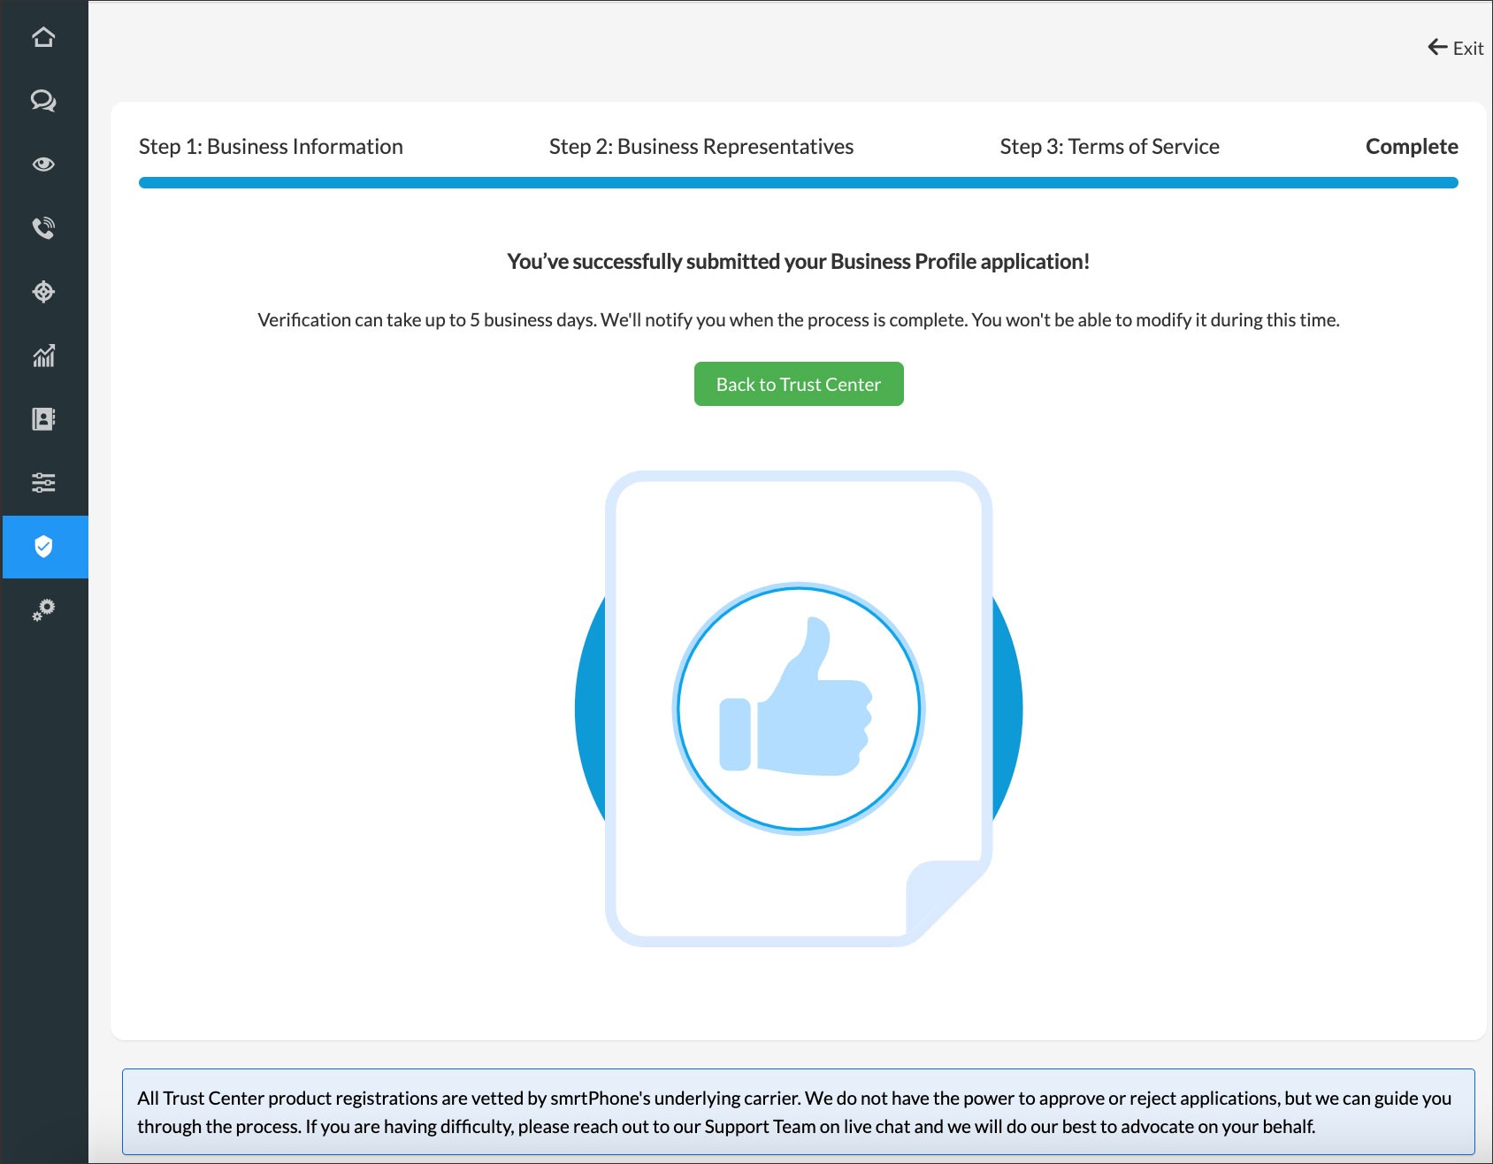The image size is (1493, 1164).
Task: Click the thumbs-up document illustration
Action: tap(798, 708)
